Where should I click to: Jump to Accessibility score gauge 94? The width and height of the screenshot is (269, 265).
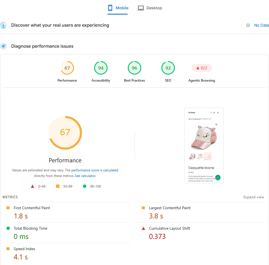[101, 68]
